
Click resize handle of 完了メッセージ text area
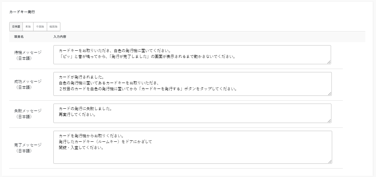click(x=330, y=161)
